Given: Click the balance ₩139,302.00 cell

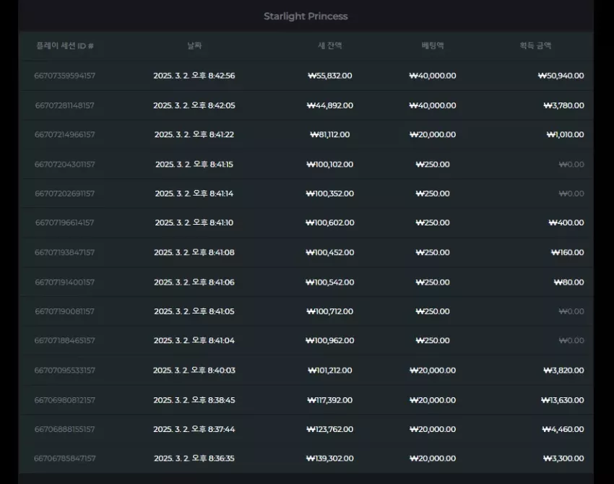Looking at the screenshot, I should [x=329, y=458].
